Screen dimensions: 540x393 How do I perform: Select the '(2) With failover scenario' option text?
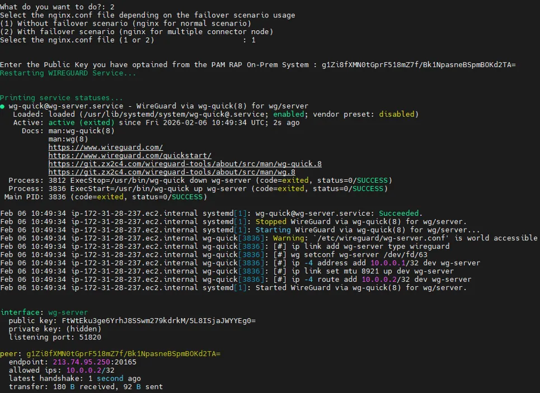point(137,32)
